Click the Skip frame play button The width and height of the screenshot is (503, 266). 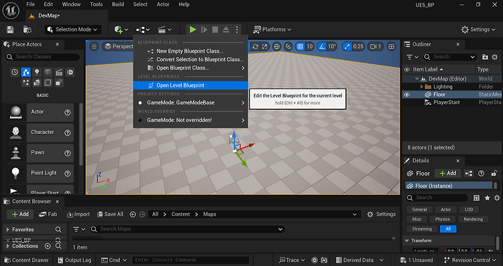tap(204, 29)
